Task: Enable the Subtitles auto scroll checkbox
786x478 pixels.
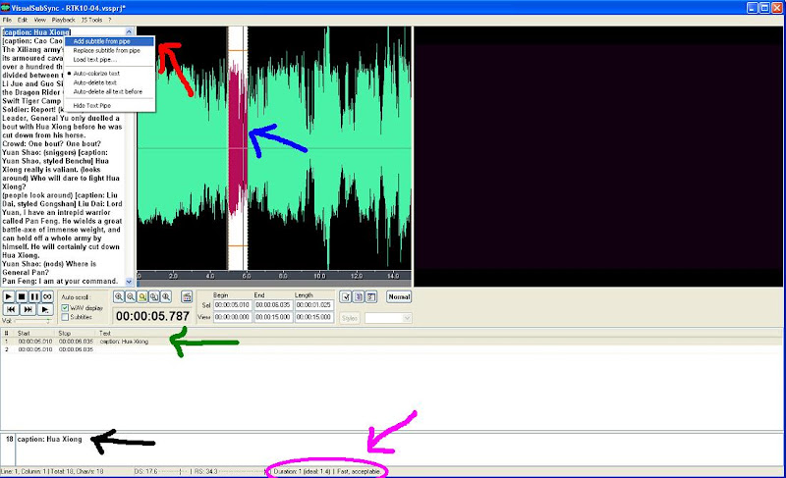Action: pos(65,317)
